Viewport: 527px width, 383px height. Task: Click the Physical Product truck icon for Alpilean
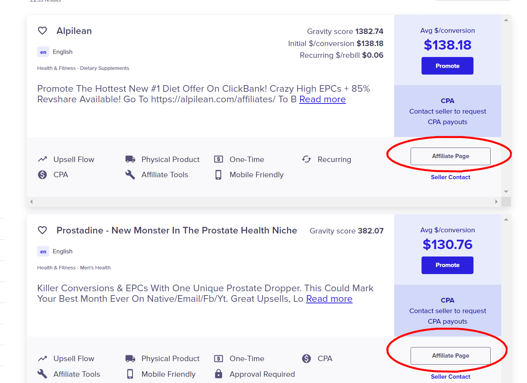(130, 159)
